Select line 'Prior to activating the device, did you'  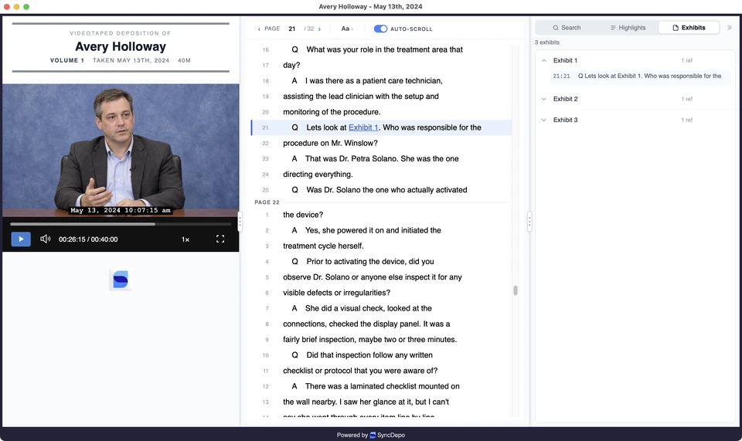381,261
